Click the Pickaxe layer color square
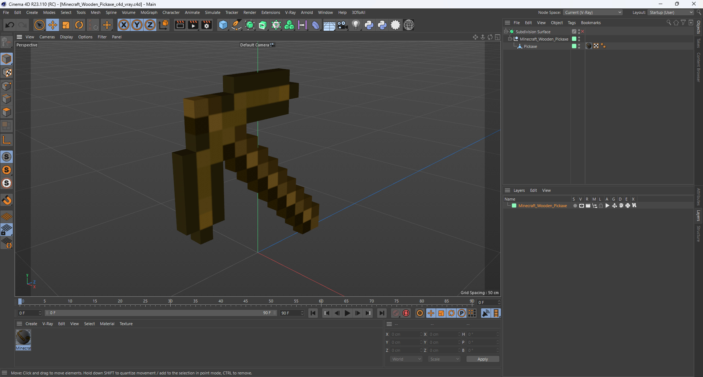This screenshot has height=377, width=703. coord(574,46)
